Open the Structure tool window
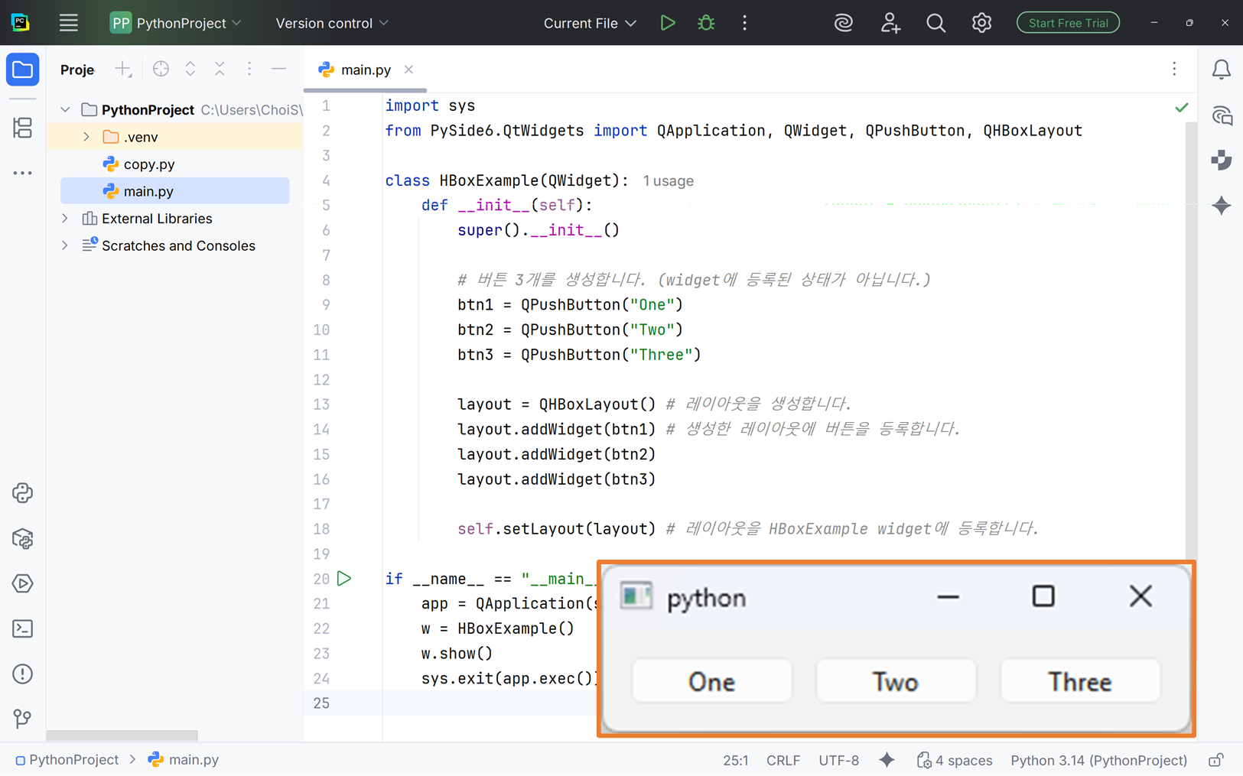The image size is (1243, 776). (x=23, y=128)
